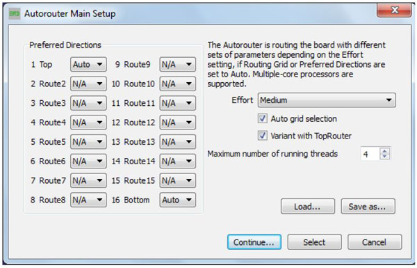
Task: Expand the Route2 direction dropdown
Action: pos(88,84)
